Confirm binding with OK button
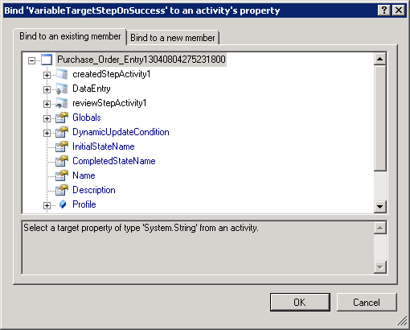Screen dimensions: 410x330 tap(300, 303)
